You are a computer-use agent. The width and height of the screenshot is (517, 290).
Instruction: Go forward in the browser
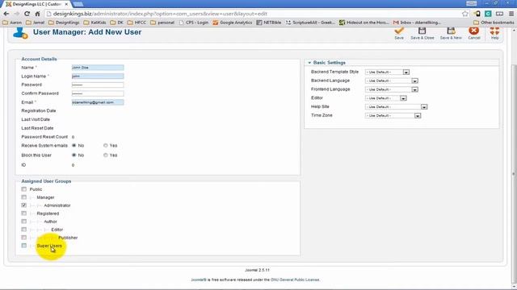point(16,14)
